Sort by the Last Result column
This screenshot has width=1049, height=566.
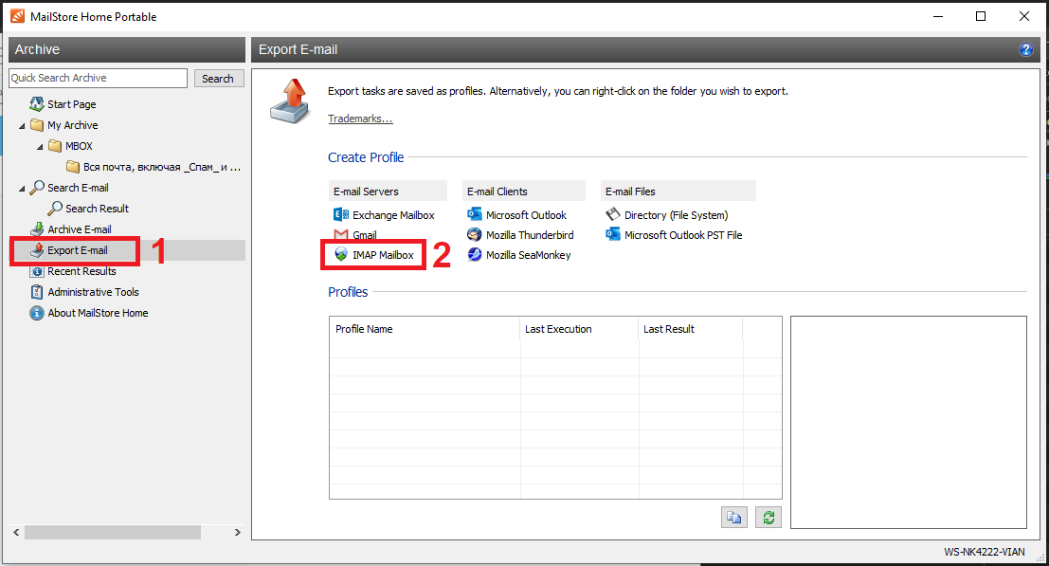[691, 329]
